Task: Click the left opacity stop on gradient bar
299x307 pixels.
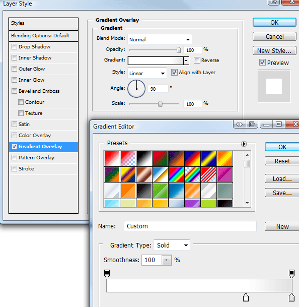Action: pos(107,274)
